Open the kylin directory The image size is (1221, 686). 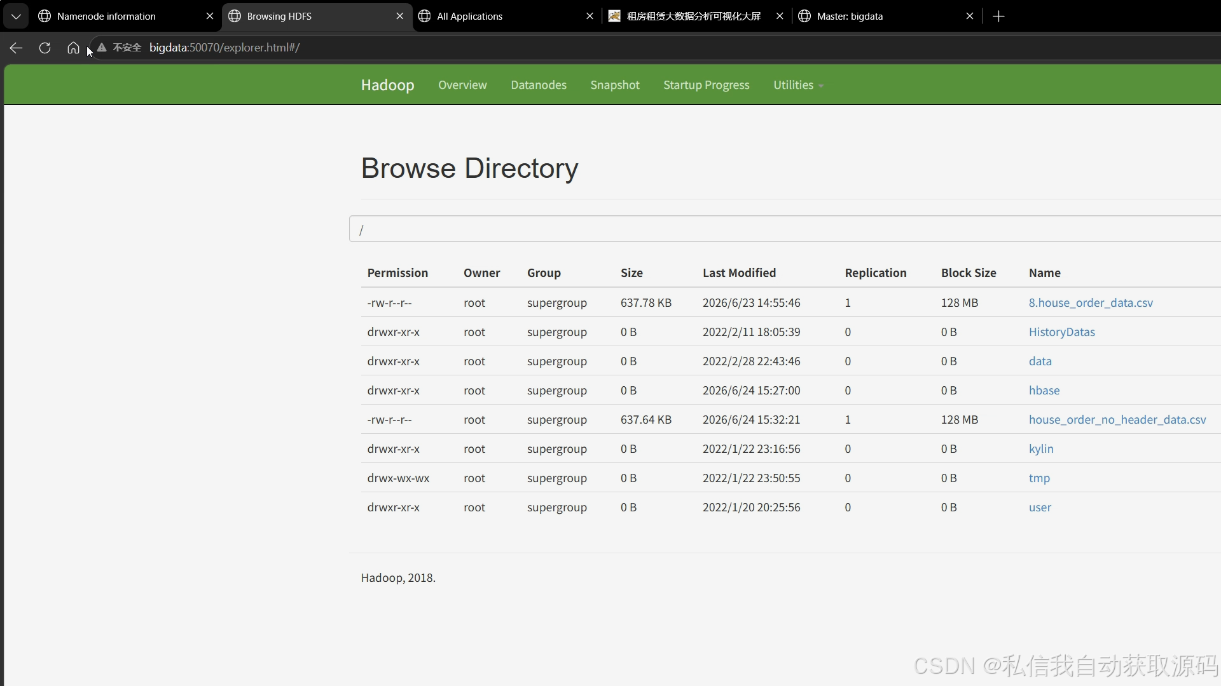click(x=1041, y=449)
